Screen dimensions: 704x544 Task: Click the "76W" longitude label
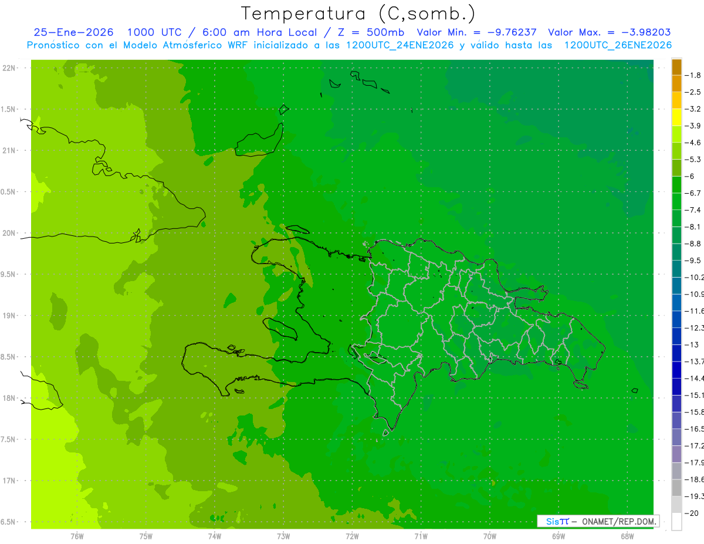(x=77, y=536)
